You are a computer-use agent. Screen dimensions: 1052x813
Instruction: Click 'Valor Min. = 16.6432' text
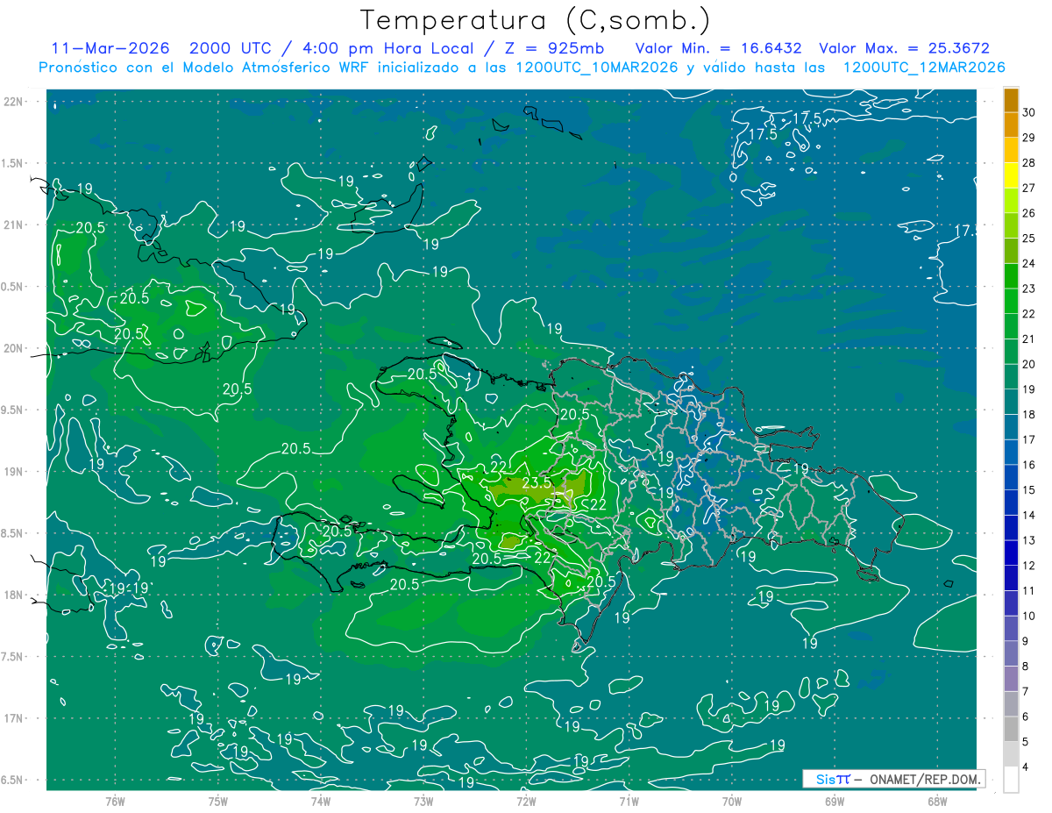tap(719, 48)
